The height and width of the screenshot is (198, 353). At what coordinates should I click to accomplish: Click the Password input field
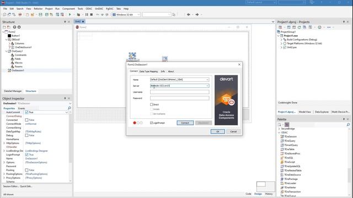coord(179,98)
